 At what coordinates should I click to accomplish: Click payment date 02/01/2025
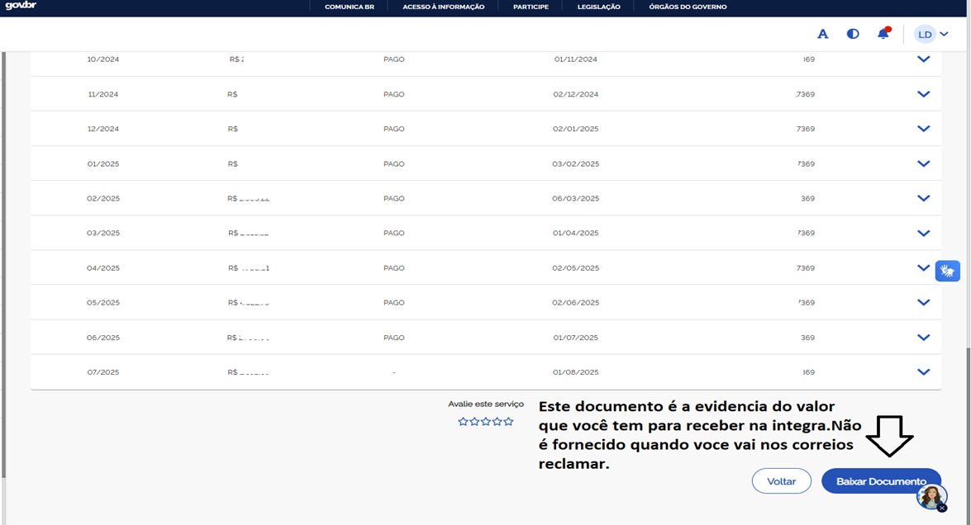click(x=575, y=129)
